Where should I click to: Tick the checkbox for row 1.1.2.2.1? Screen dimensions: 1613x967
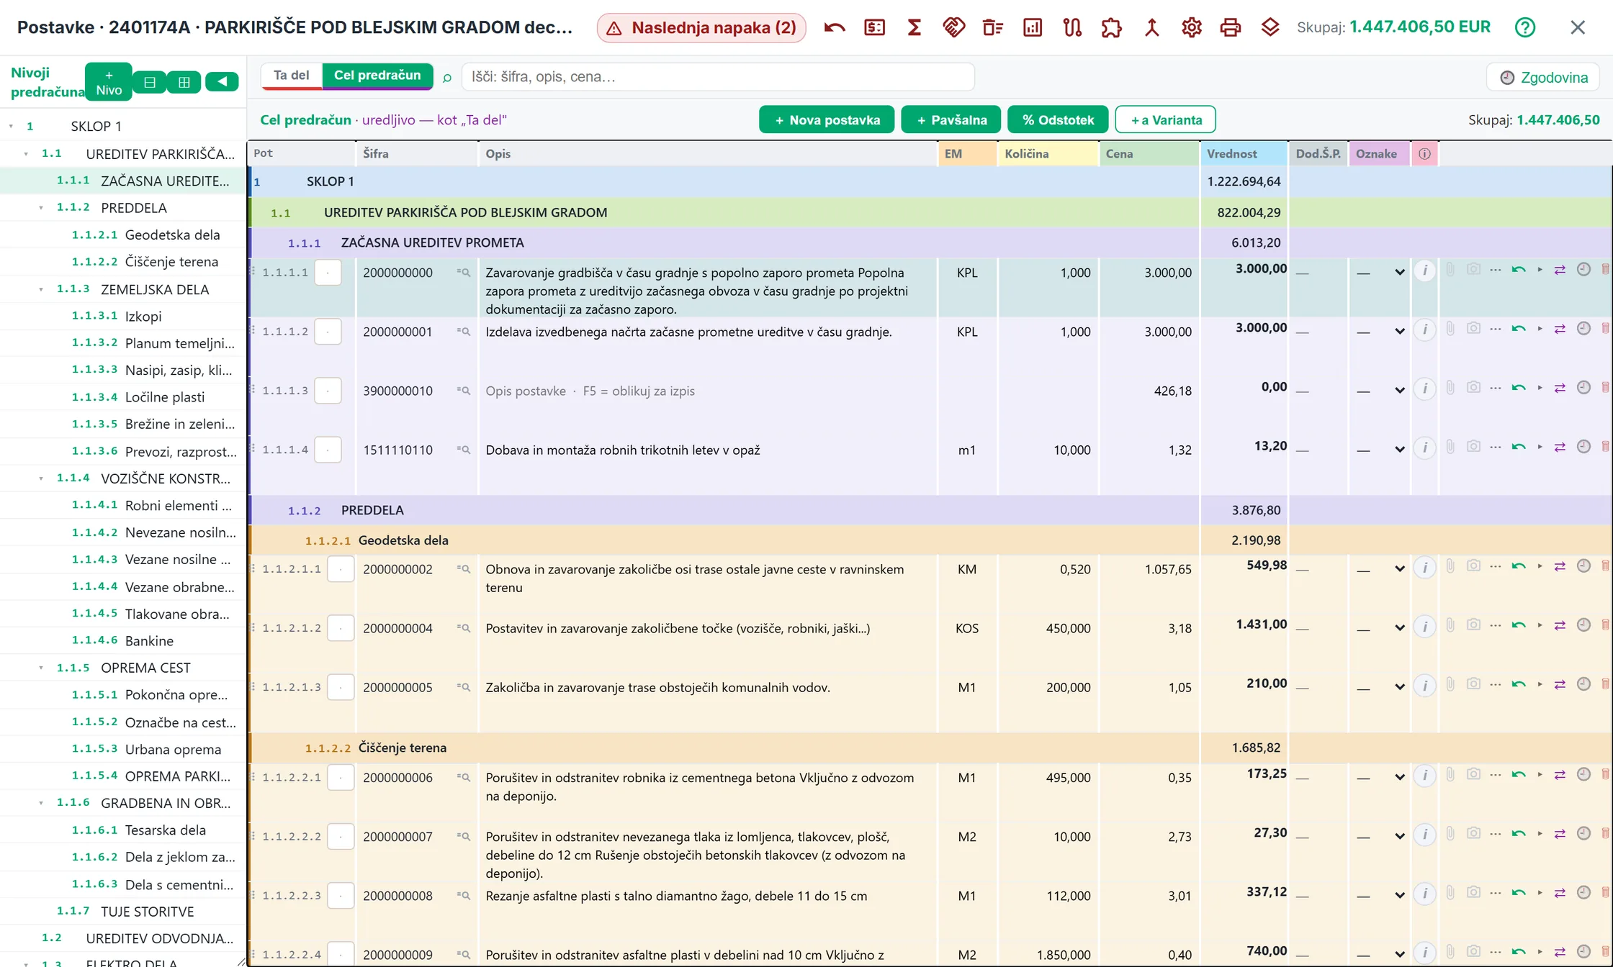point(341,778)
